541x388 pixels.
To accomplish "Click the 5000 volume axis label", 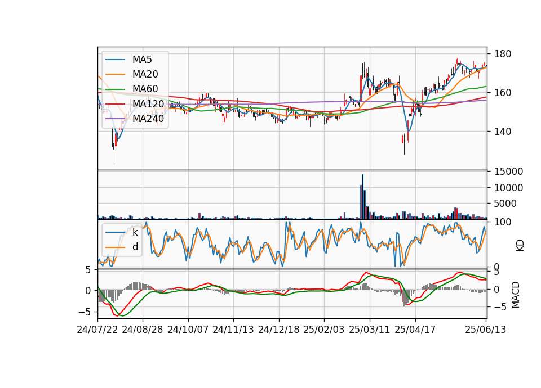I will 505,204.
